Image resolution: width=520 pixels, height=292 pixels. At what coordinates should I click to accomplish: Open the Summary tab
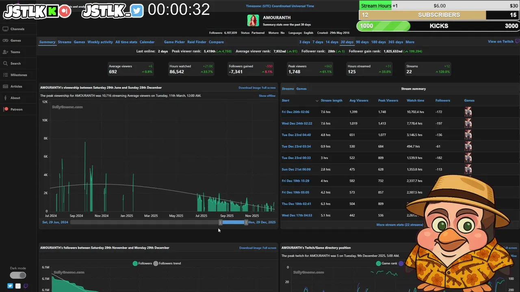pyautogui.click(x=47, y=42)
